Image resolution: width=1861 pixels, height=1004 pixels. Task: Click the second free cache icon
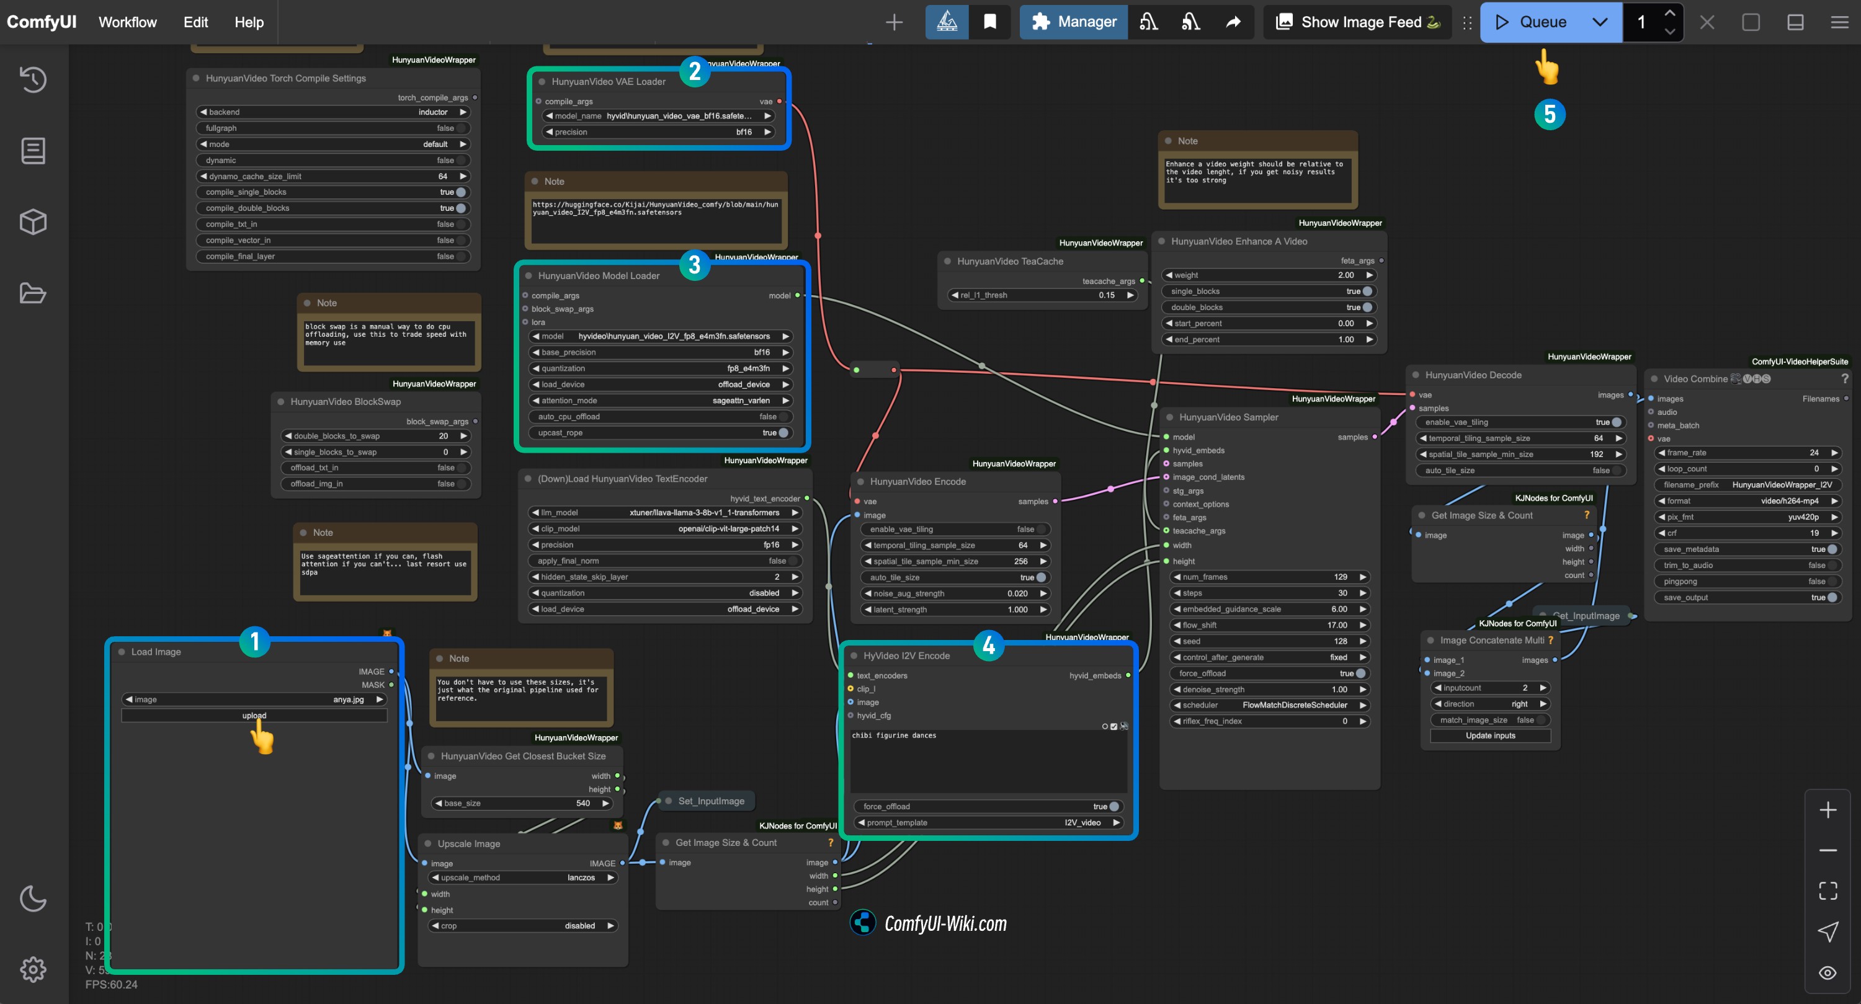tap(1191, 22)
